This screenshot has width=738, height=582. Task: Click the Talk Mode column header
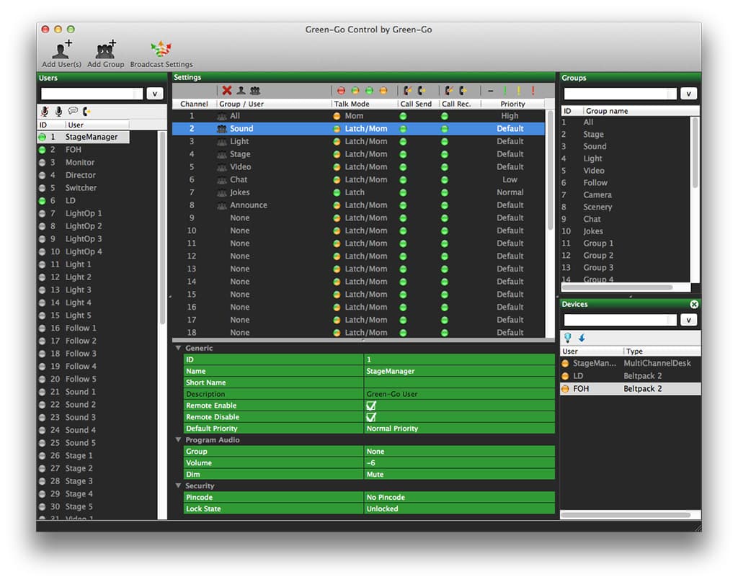point(364,104)
